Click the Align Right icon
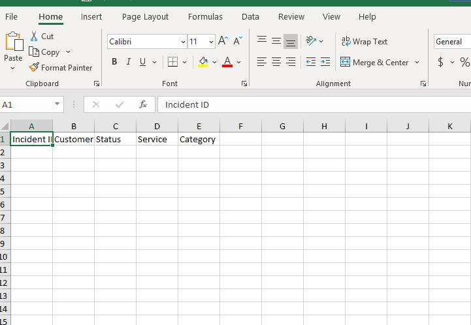This screenshot has height=325, width=471. 291,63
